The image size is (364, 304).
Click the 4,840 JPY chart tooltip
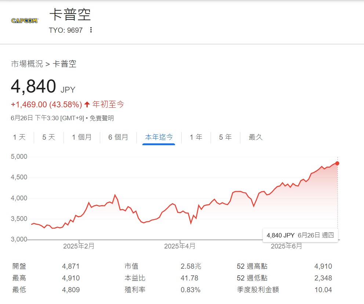pos(300,235)
